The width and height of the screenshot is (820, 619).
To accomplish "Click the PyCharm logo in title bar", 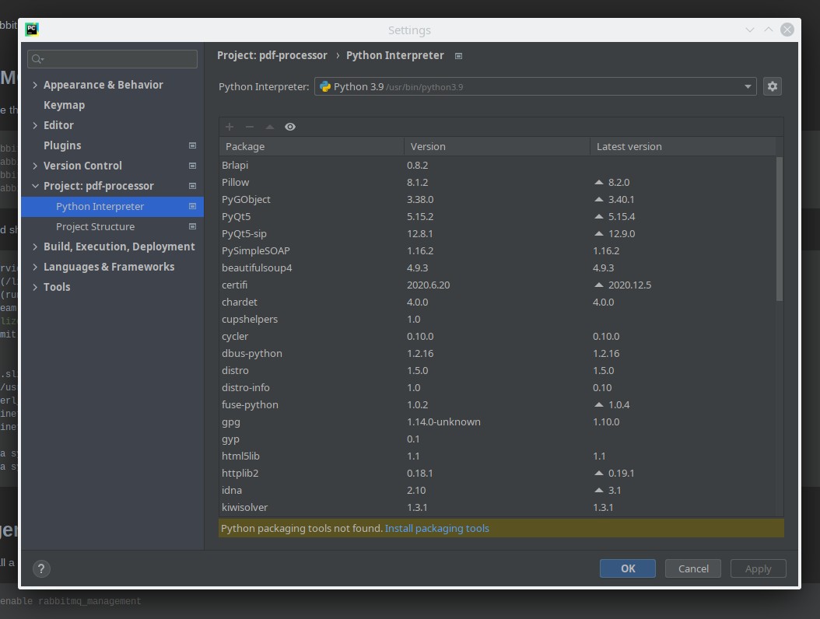I will (x=32, y=30).
